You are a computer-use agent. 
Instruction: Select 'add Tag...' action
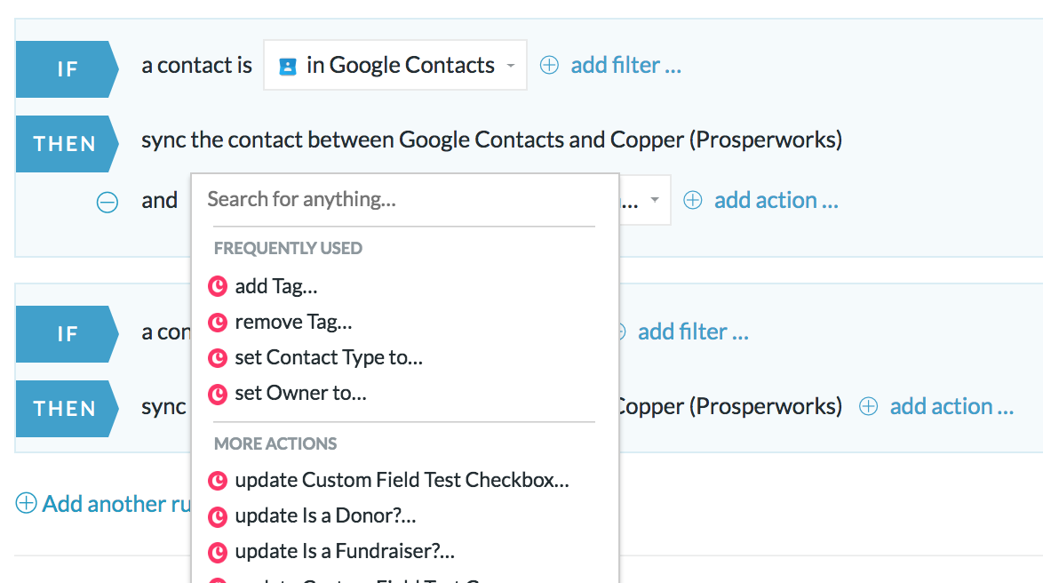point(276,286)
